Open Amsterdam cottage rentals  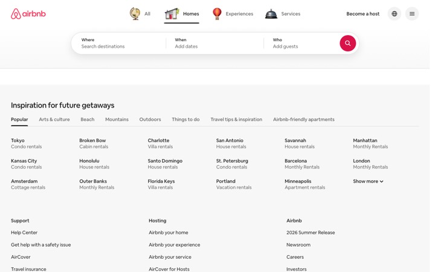[x=28, y=184]
